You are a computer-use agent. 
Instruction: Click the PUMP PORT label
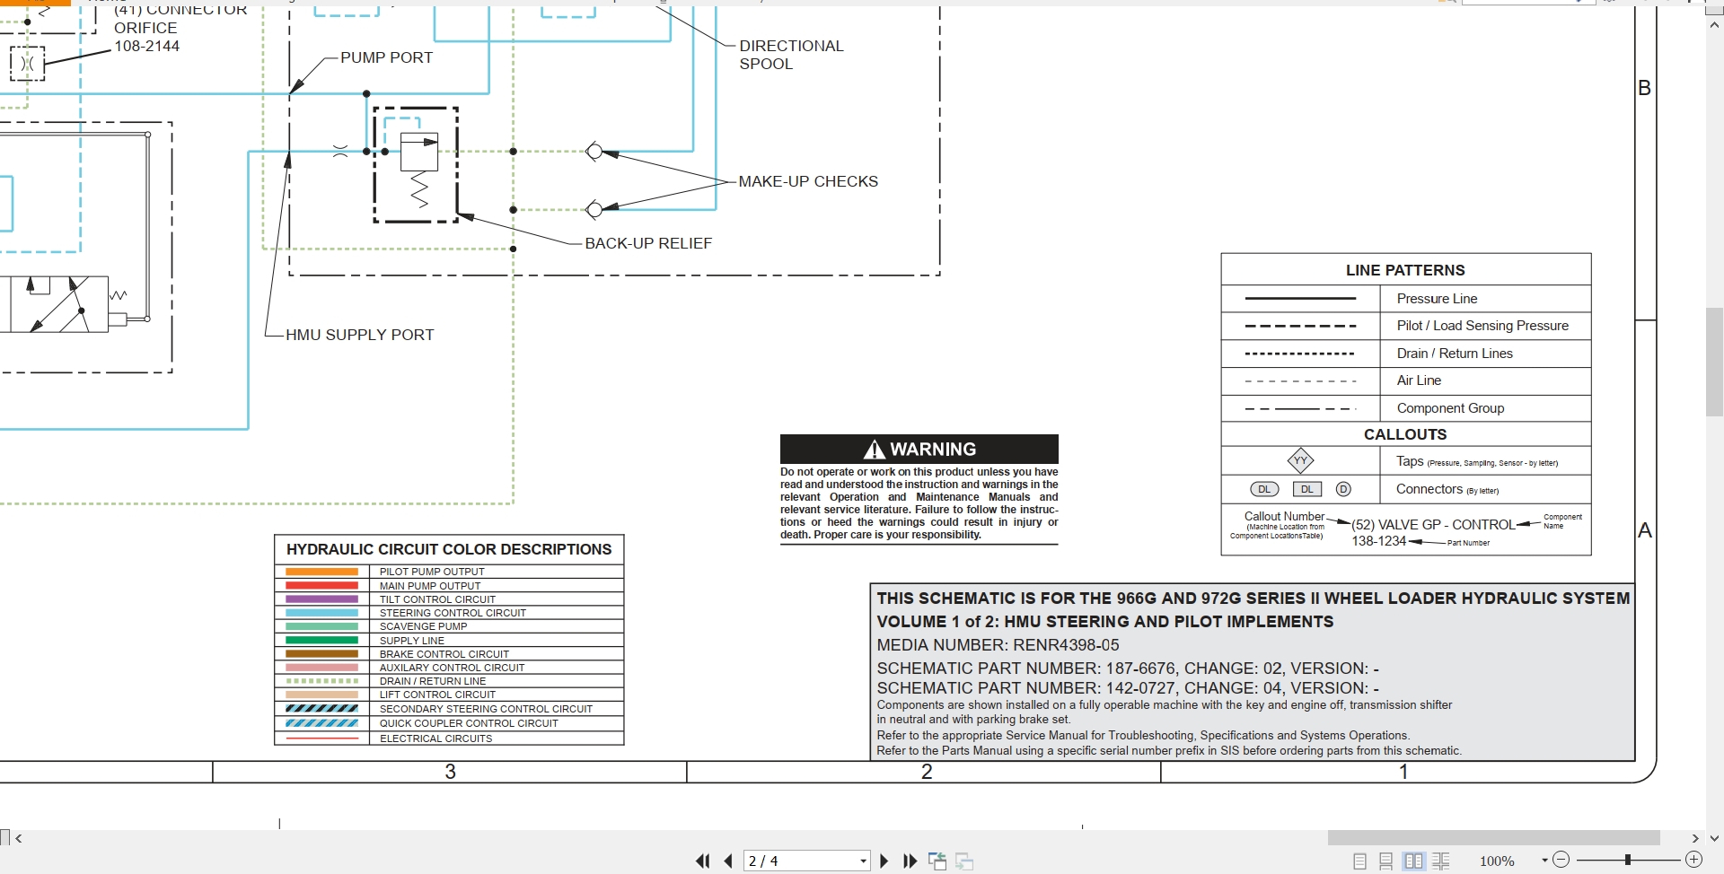click(386, 57)
